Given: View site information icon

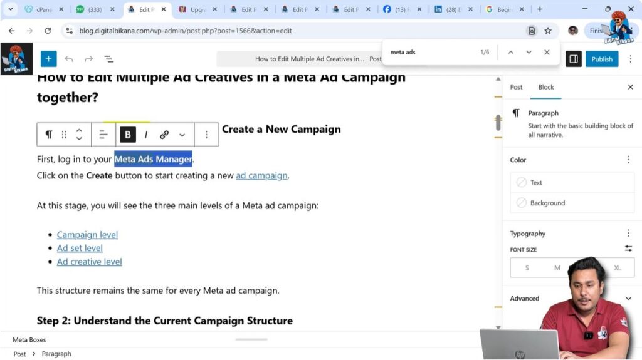Looking at the screenshot, I should (69, 31).
